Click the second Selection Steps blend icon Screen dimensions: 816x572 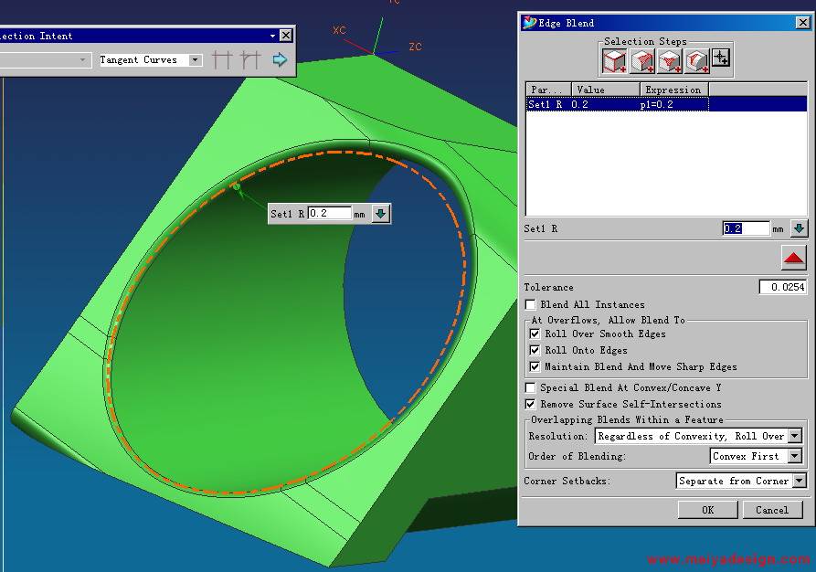[642, 61]
